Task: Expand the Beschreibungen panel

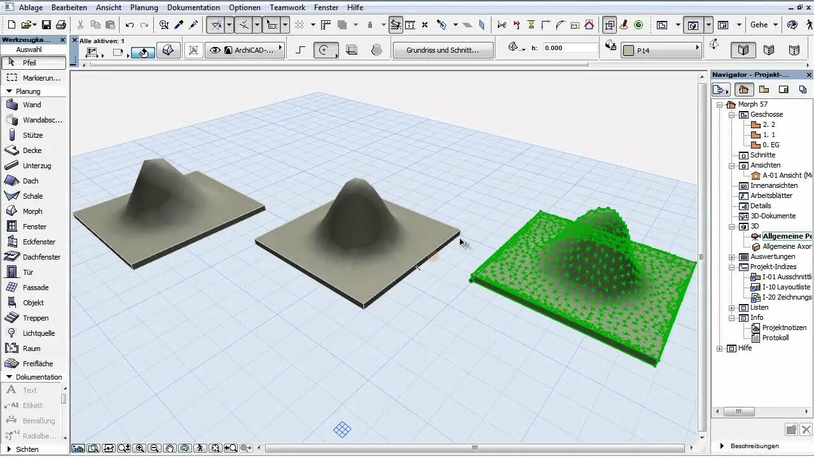Action: tap(722, 446)
